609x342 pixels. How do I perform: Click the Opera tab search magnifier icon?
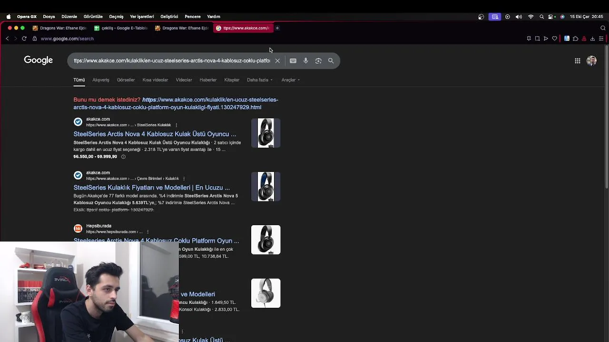[x=603, y=28]
